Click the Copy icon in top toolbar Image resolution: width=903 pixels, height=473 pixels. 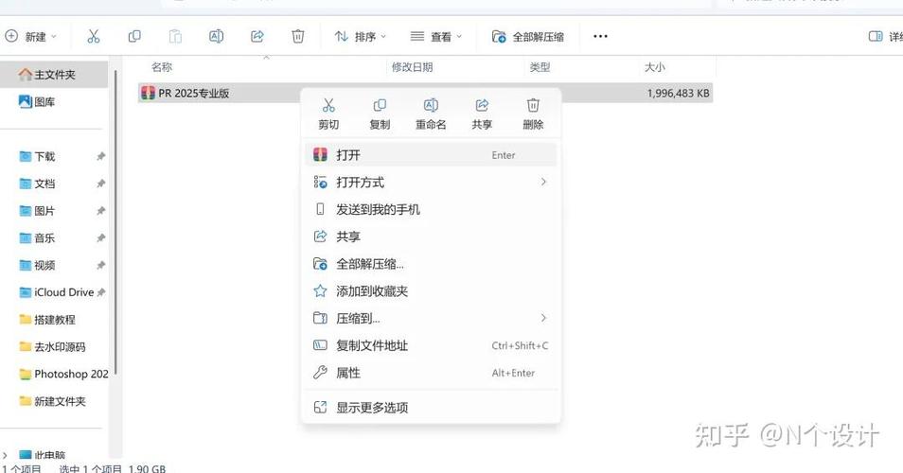click(x=134, y=36)
